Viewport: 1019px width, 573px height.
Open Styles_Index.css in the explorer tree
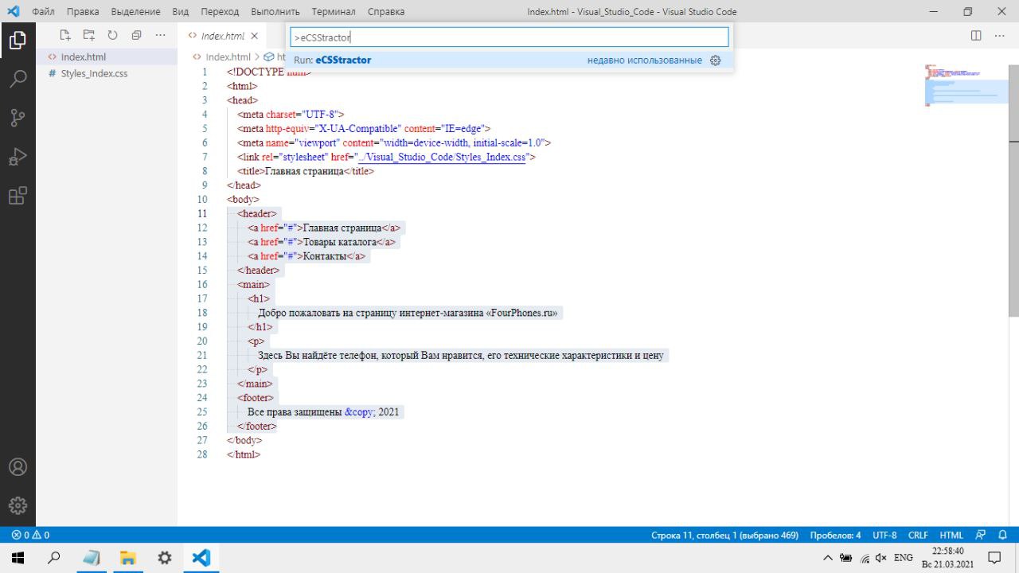click(x=94, y=74)
